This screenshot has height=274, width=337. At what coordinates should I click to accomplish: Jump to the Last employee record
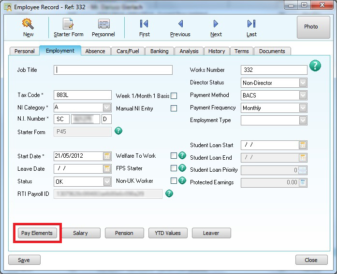(251, 27)
